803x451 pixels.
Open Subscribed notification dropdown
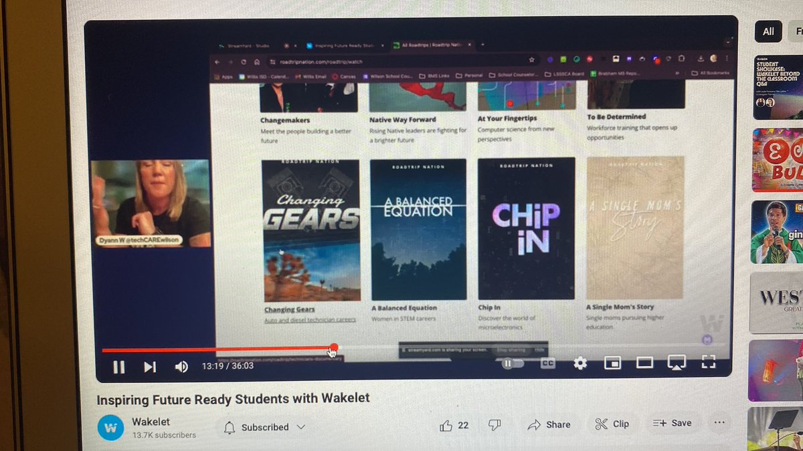point(264,427)
